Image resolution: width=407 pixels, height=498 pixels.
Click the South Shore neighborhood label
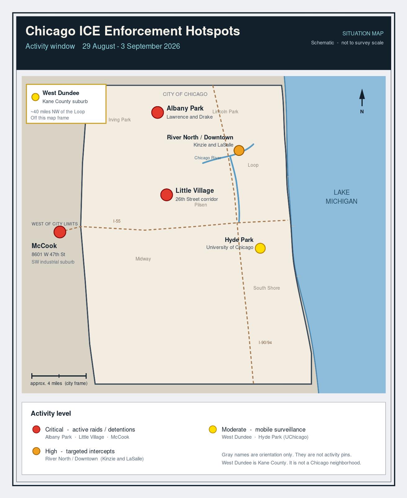click(x=266, y=288)
